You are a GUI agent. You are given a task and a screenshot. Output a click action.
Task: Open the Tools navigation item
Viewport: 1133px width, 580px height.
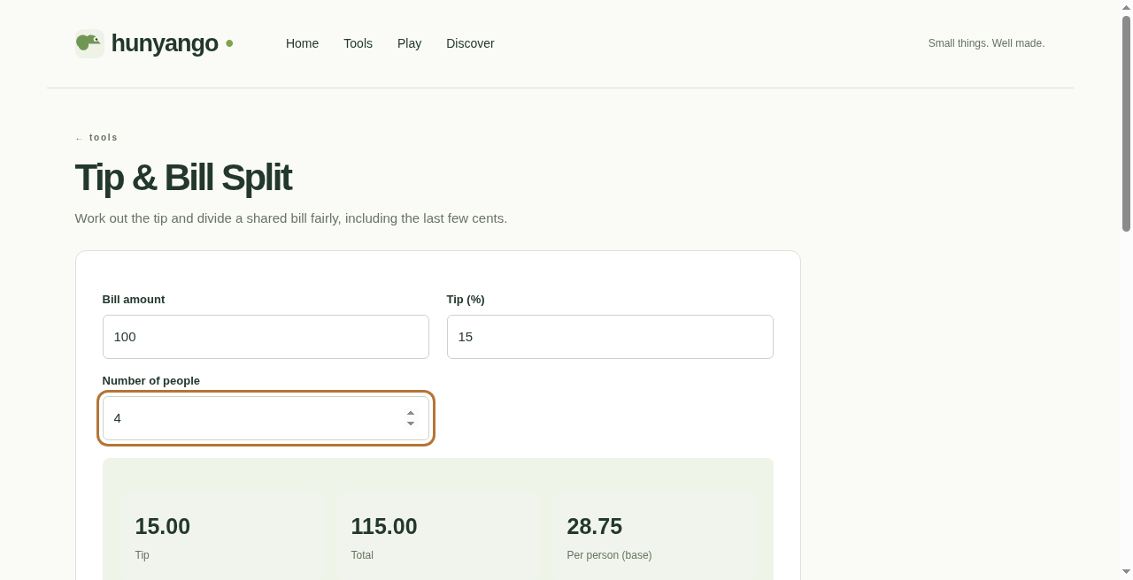[358, 43]
